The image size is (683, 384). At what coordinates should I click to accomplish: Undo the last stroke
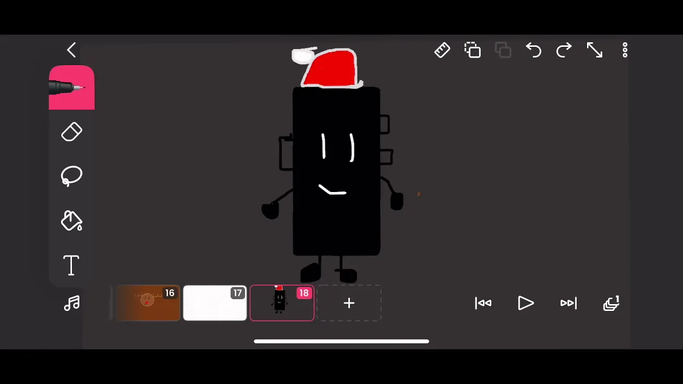tap(534, 50)
